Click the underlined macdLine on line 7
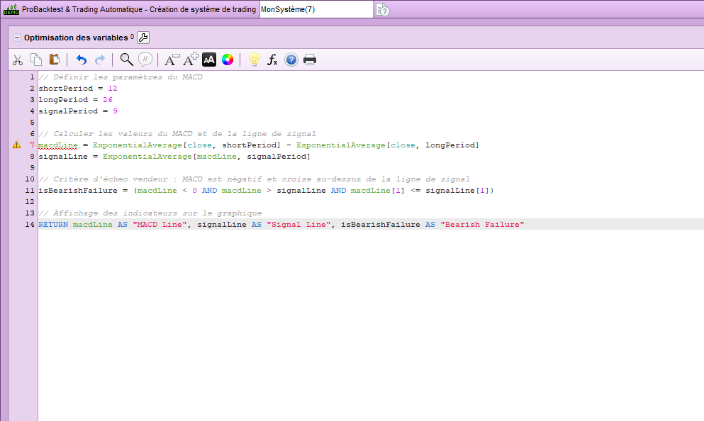This screenshot has width=704, height=421. [58, 145]
